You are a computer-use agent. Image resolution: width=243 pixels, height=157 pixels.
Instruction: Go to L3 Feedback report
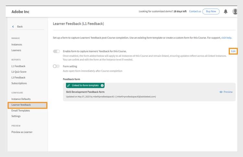(18, 78)
